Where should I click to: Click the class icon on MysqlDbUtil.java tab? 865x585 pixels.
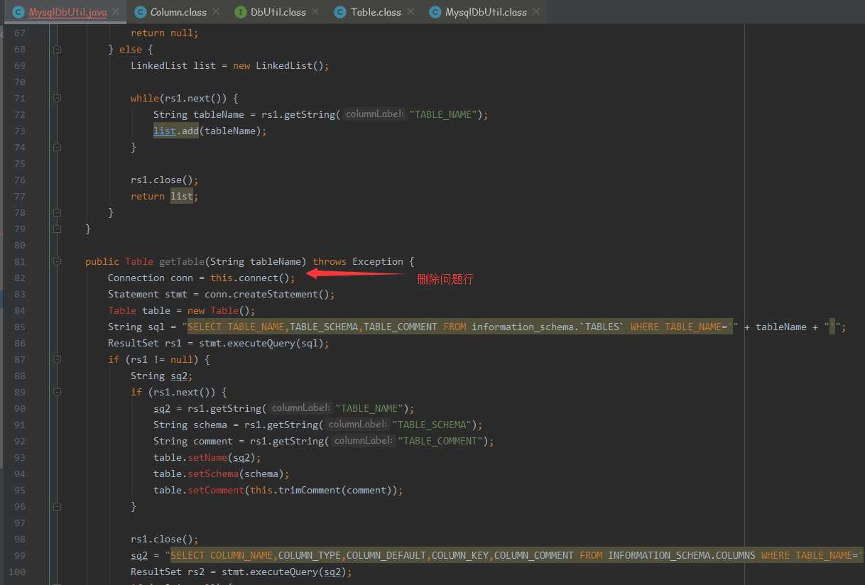[x=18, y=11]
